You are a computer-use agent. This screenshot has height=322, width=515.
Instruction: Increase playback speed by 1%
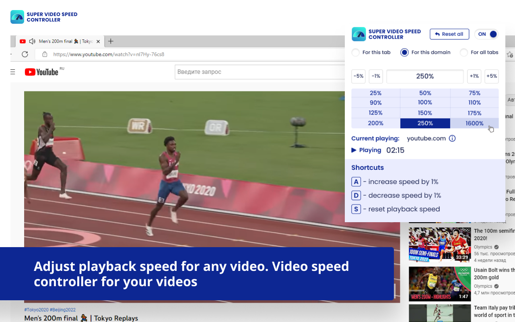tap(474, 76)
